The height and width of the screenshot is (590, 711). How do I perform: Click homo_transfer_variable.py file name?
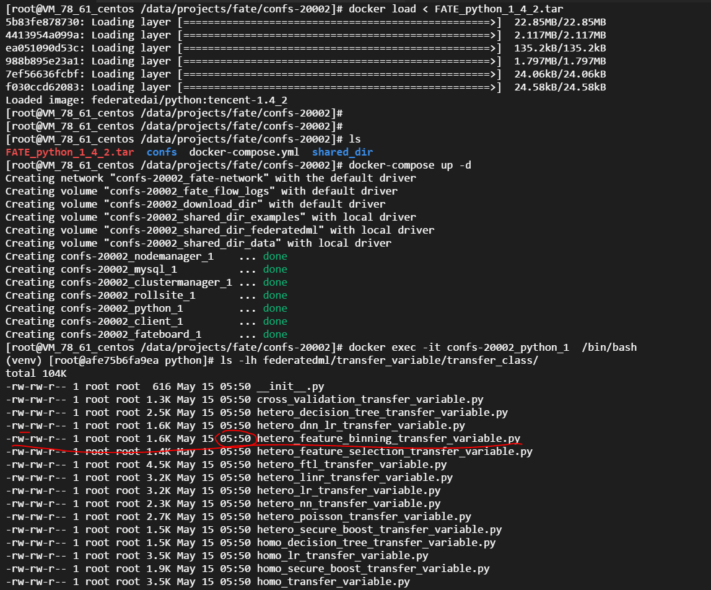333,582
